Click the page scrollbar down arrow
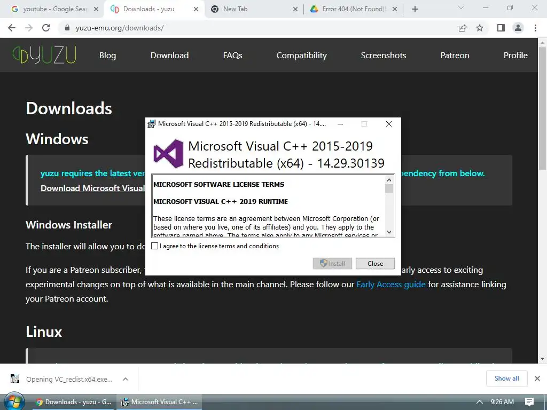The width and height of the screenshot is (547, 410). (x=542, y=358)
